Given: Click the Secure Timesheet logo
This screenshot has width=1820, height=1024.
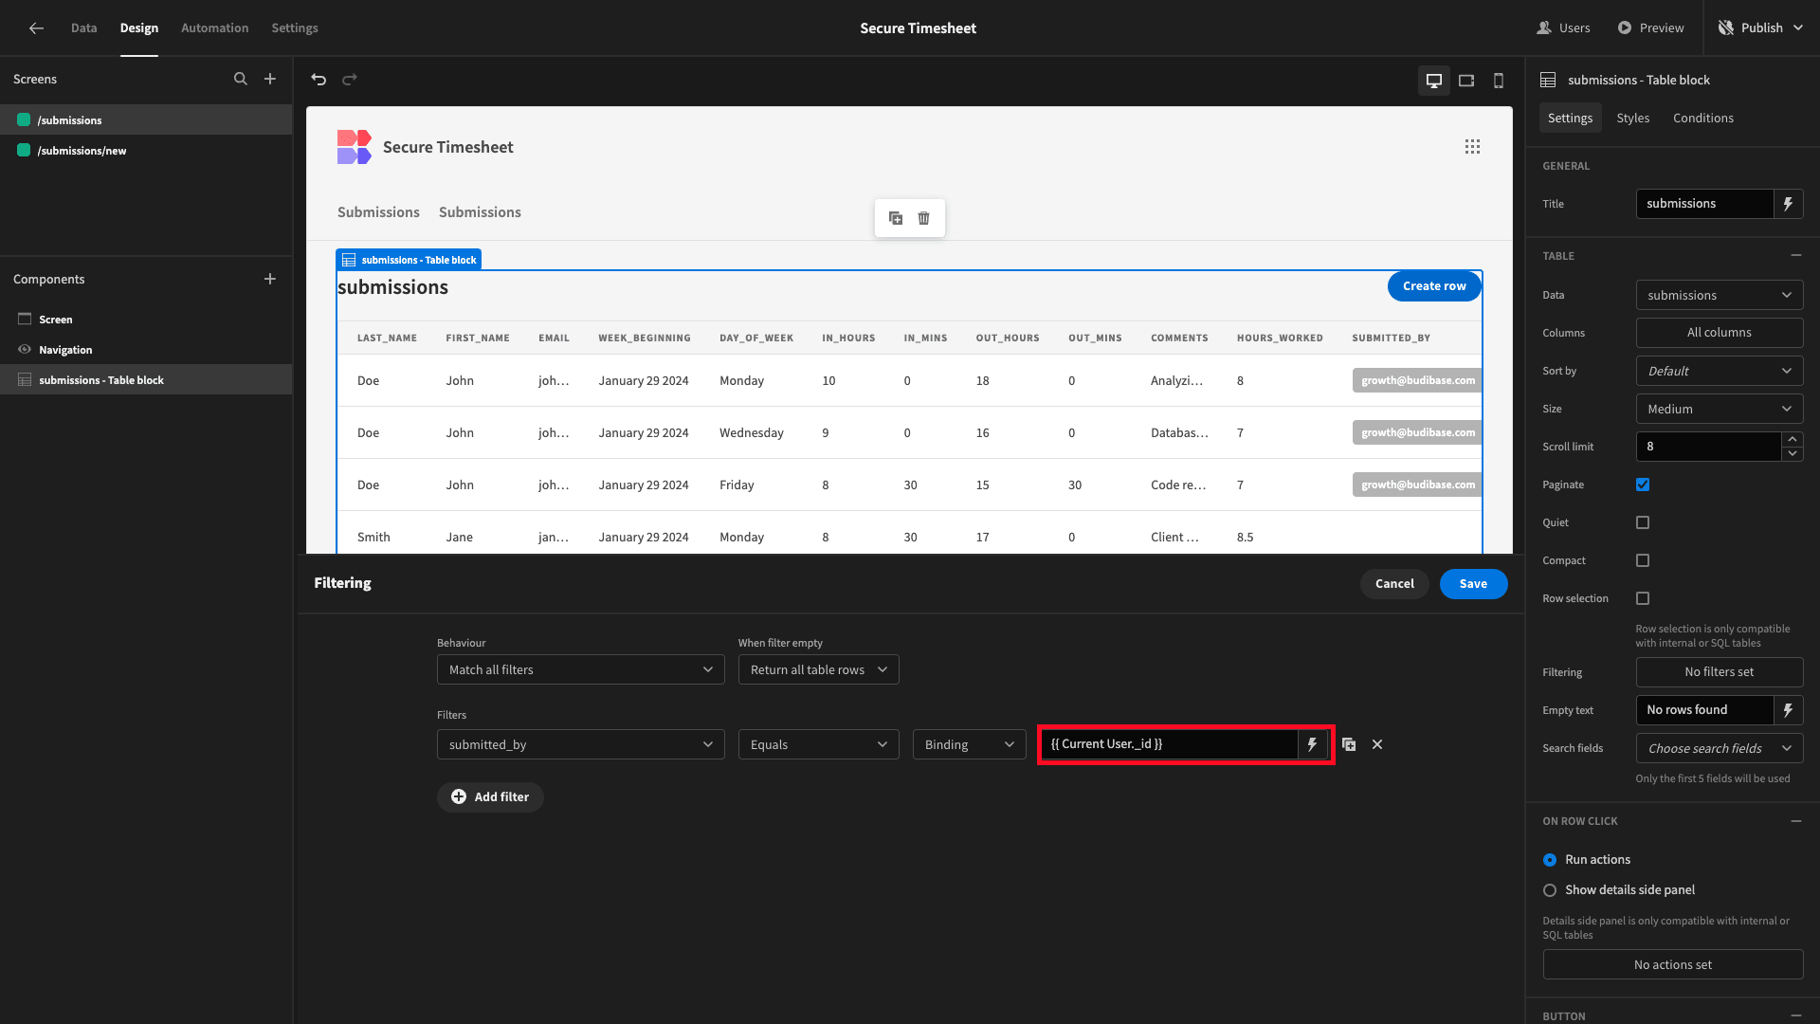Looking at the screenshot, I should [354, 147].
